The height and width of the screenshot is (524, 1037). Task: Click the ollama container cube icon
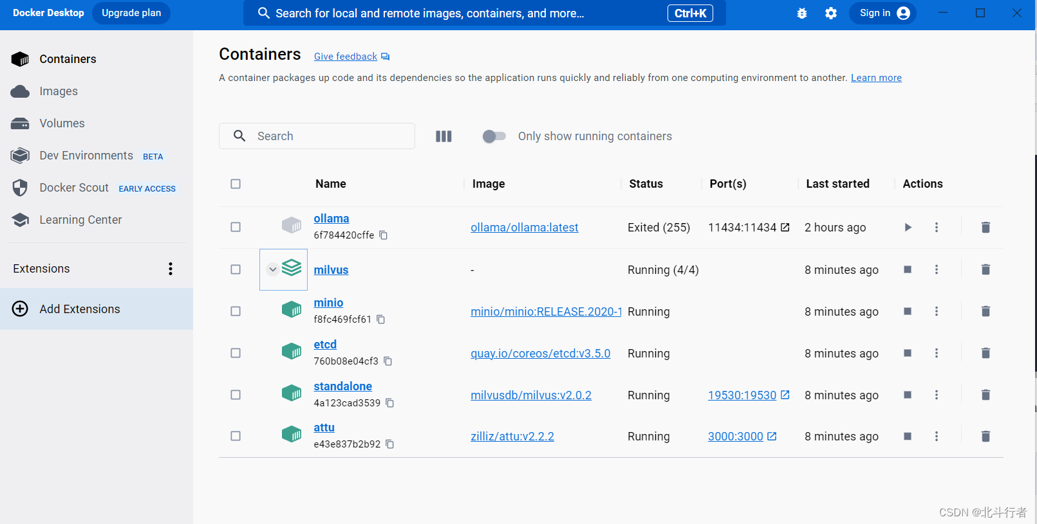coord(292,225)
